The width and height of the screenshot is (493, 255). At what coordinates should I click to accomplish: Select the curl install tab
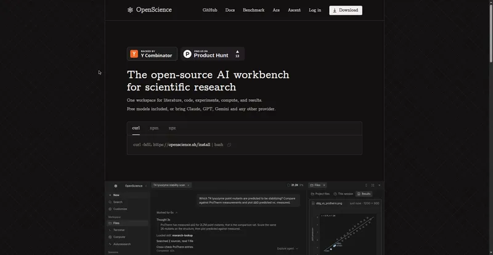(136, 128)
